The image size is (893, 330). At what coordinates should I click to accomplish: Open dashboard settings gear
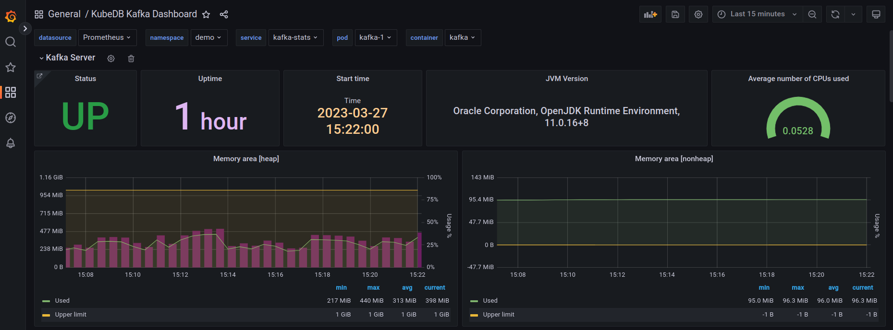pos(698,14)
